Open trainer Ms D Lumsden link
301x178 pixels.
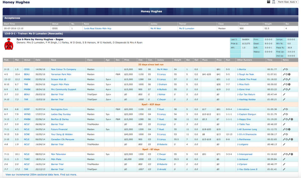click(x=186, y=29)
